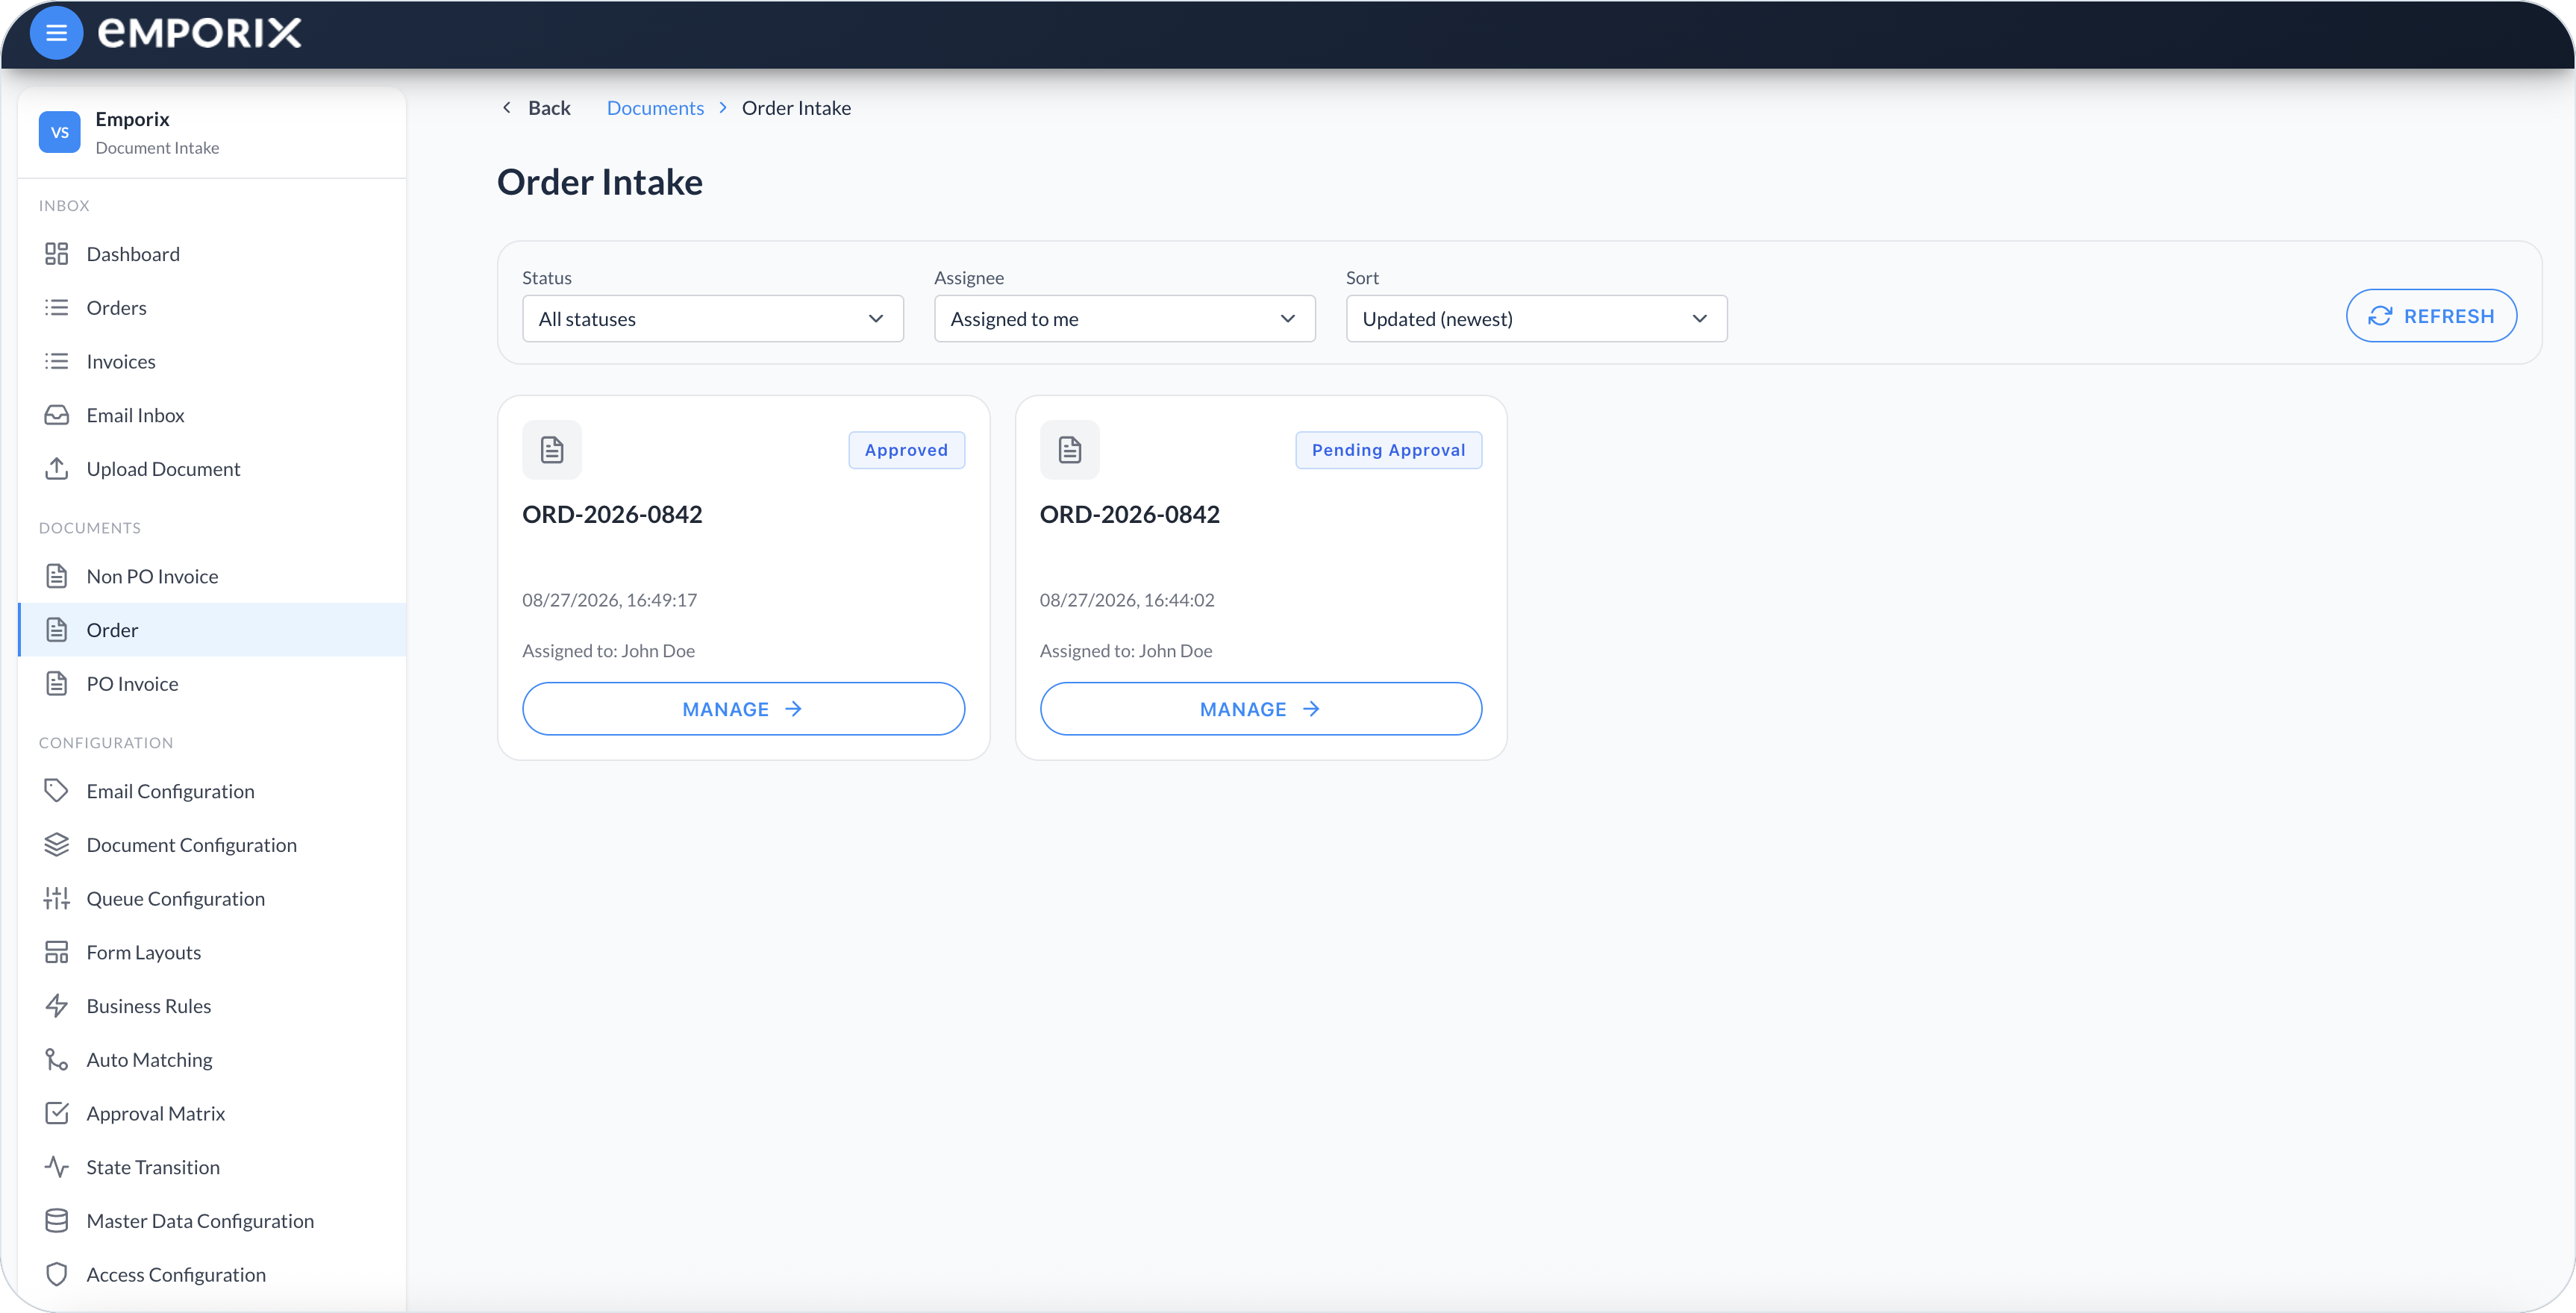
Task: Click ORD-2026-0842 title on Pending Approval card
Action: tap(1130, 514)
